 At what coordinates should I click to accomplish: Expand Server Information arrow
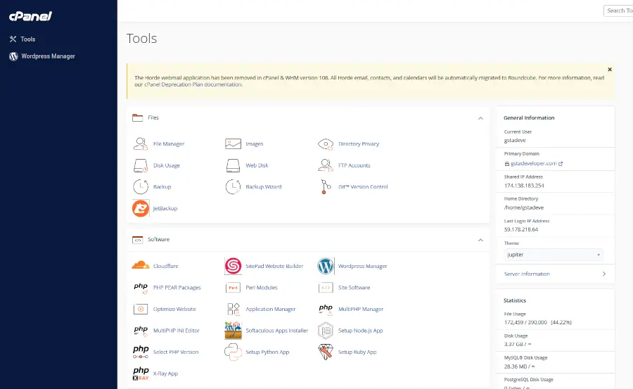[x=604, y=274]
